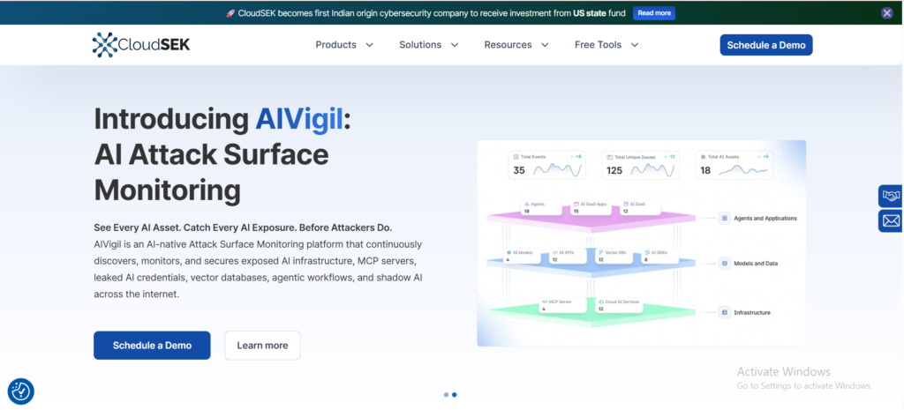Click the 'Models and Data' label text
This screenshot has width=904, height=410.
tap(756, 264)
